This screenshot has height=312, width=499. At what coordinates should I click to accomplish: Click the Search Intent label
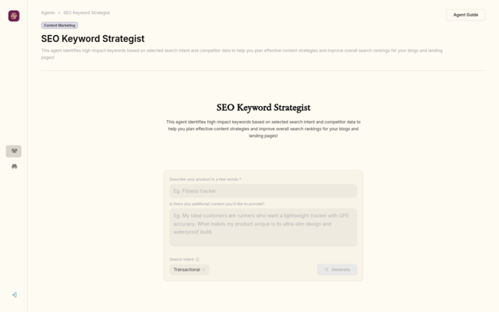[x=181, y=260]
